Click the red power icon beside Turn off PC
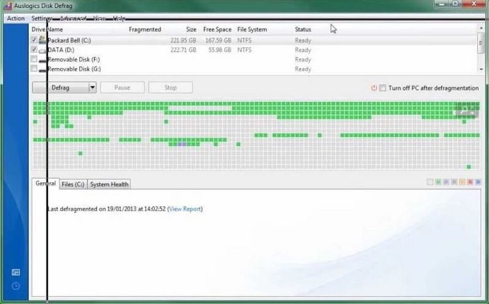This screenshot has width=489, height=304. click(x=374, y=88)
